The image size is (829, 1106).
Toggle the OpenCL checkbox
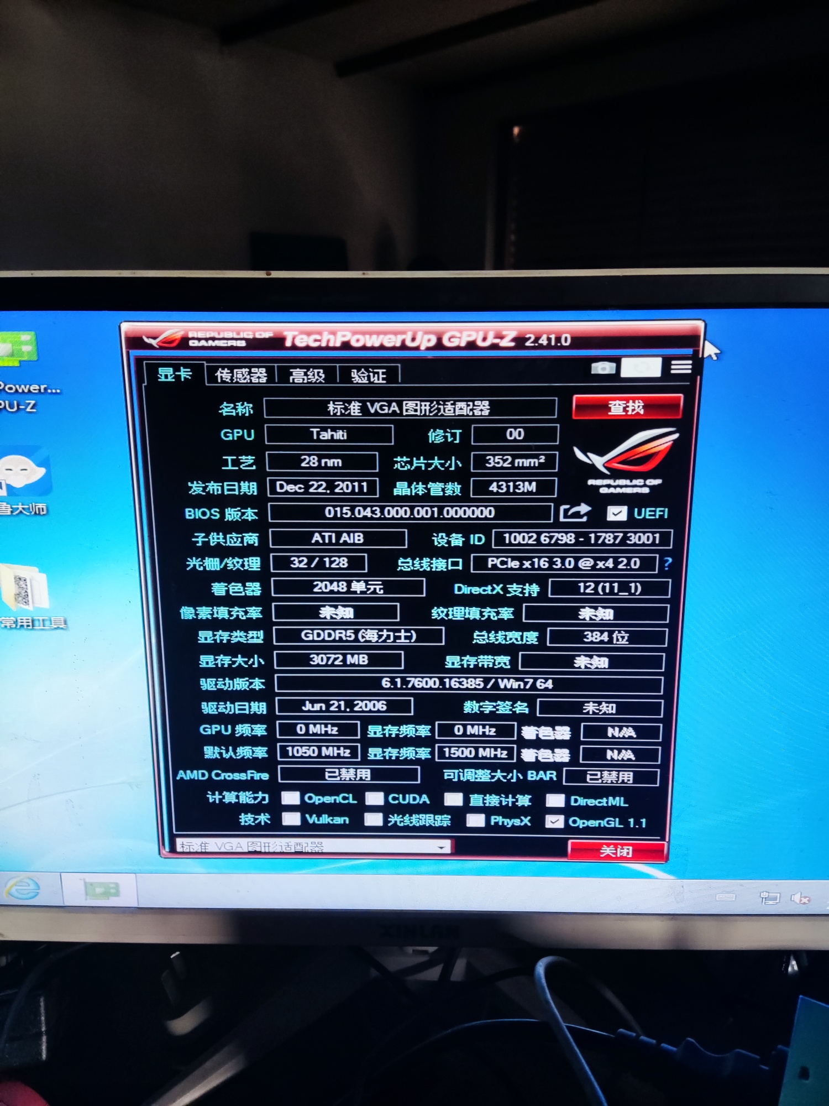tap(291, 798)
